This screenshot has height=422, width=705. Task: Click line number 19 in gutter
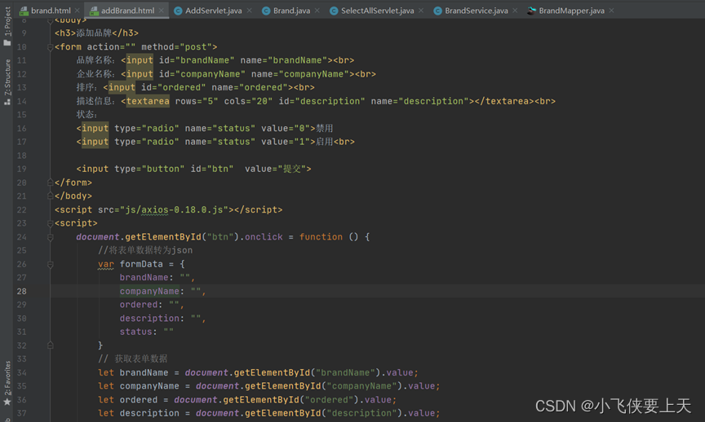(x=21, y=169)
